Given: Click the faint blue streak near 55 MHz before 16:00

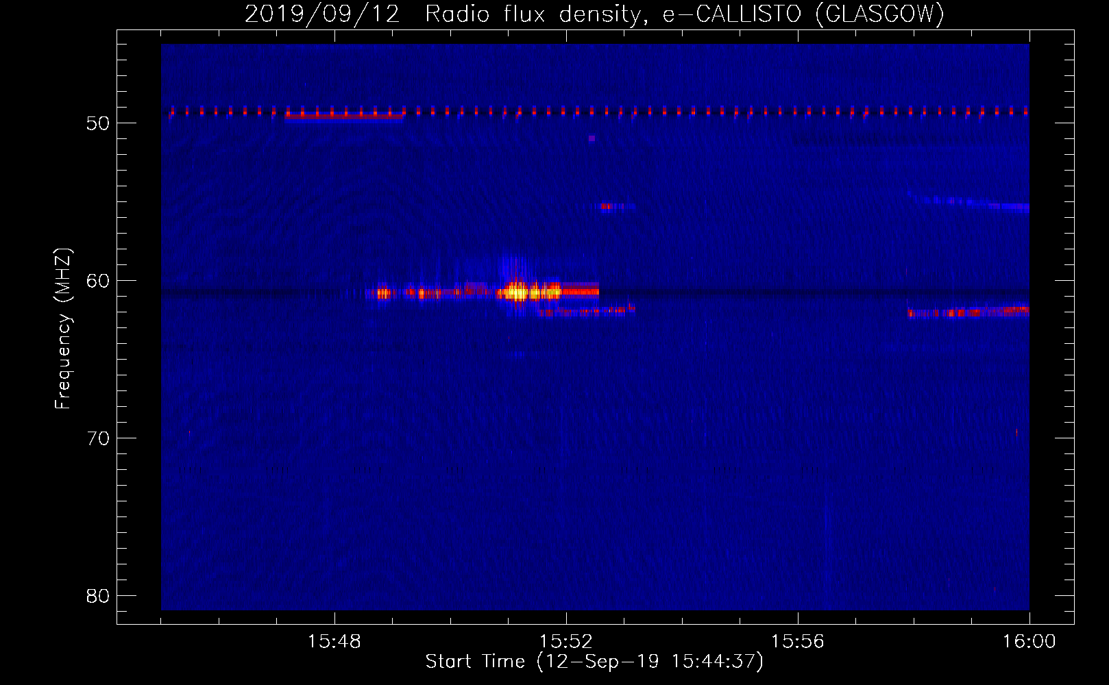Looking at the screenshot, I should pos(973,203).
